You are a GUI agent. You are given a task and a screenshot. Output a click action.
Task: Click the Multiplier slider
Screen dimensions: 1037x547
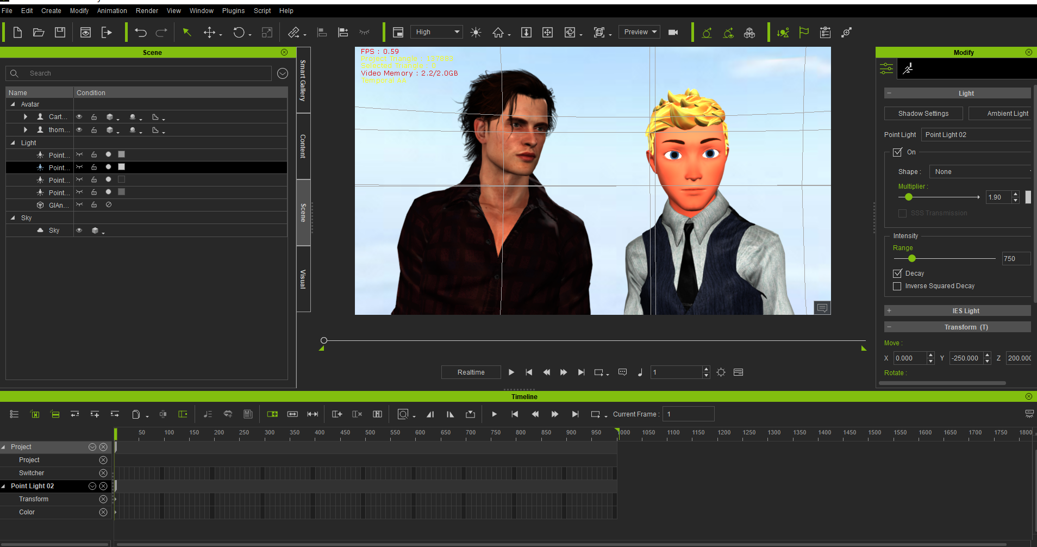click(x=939, y=197)
